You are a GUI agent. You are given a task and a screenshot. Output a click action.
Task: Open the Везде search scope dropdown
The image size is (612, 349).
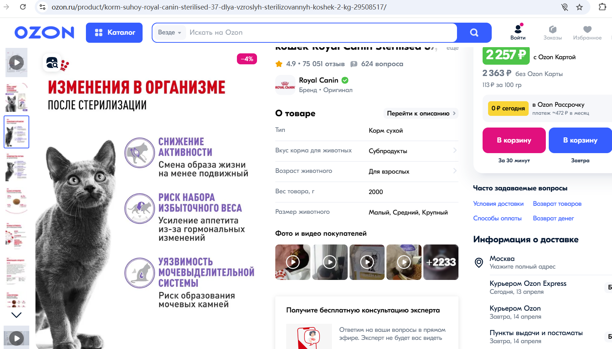(x=170, y=33)
